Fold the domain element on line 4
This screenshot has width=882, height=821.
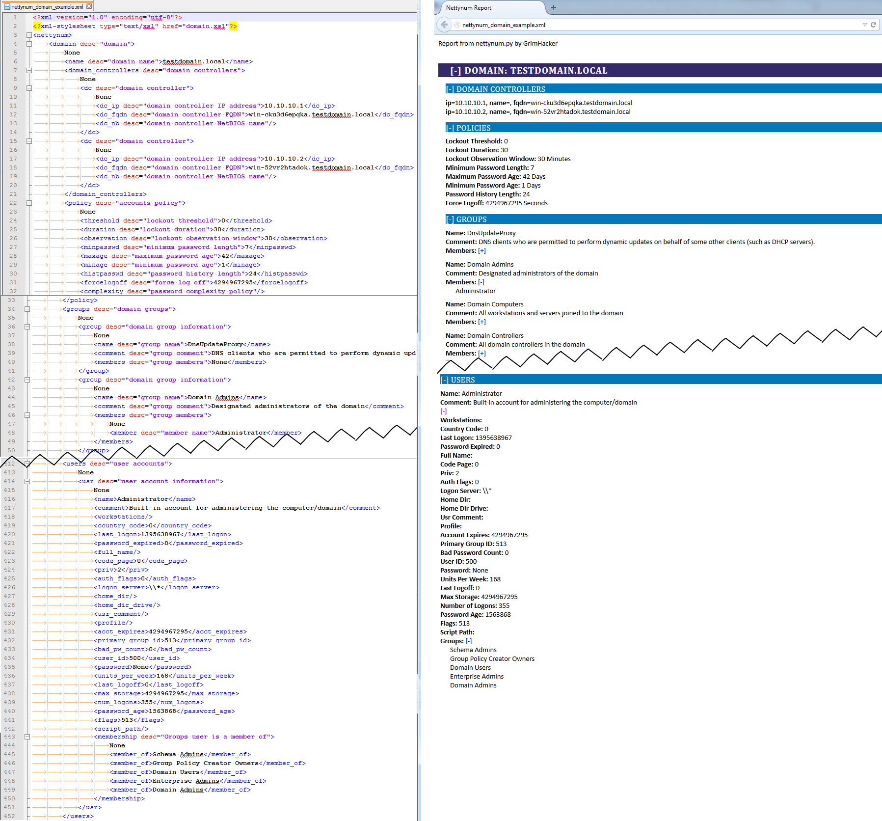coord(29,44)
